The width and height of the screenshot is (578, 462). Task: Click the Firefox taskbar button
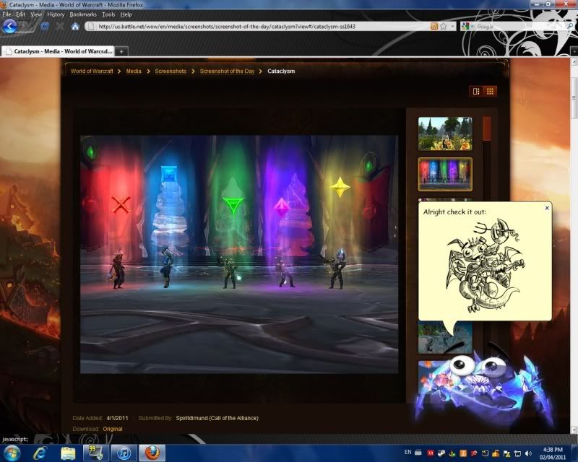[152, 453]
